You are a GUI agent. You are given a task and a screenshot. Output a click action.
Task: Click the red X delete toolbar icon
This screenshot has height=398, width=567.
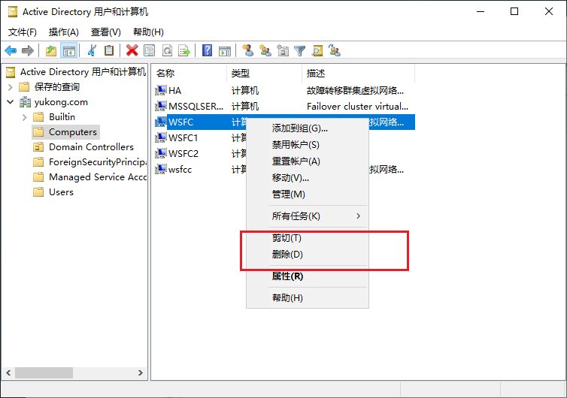point(132,50)
